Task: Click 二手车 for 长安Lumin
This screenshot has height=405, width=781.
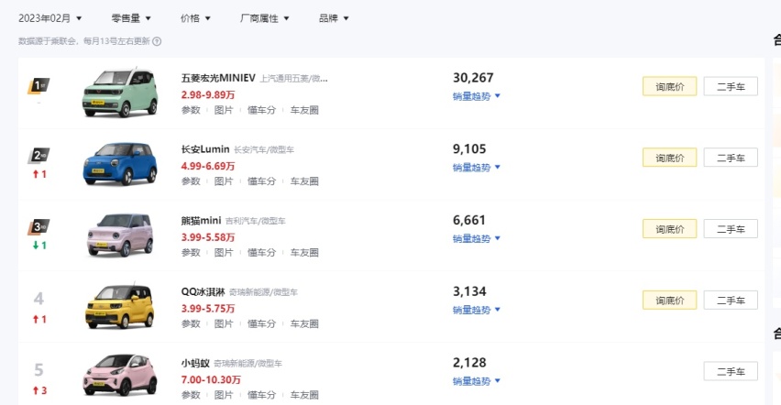Action: (x=731, y=158)
